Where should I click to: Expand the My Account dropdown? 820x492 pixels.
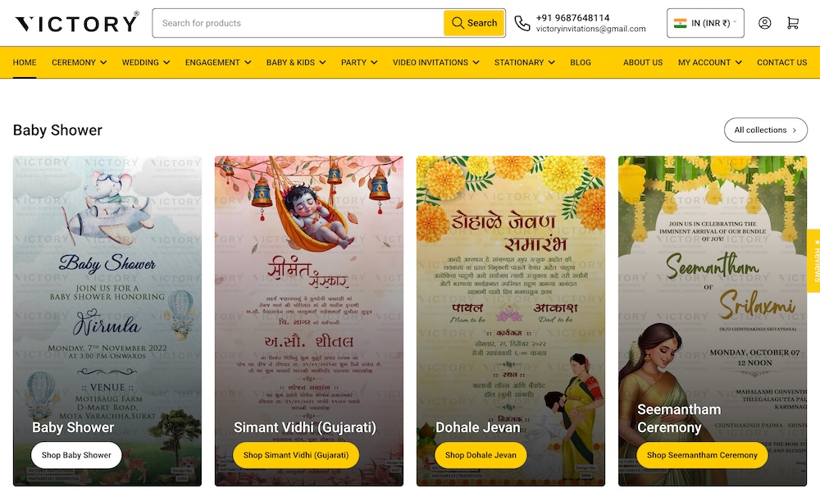pyautogui.click(x=709, y=62)
